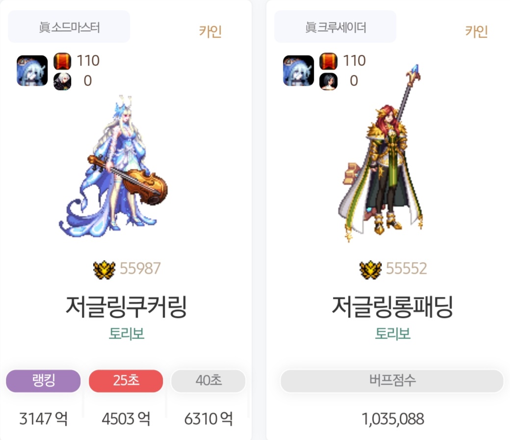The height and width of the screenshot is (440, 510).
Task: Open the 카인 server link on the right card
Action: point(477,31)
